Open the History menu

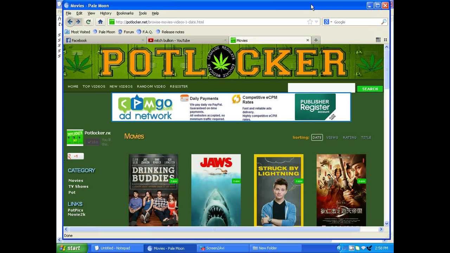pos(105,13)
